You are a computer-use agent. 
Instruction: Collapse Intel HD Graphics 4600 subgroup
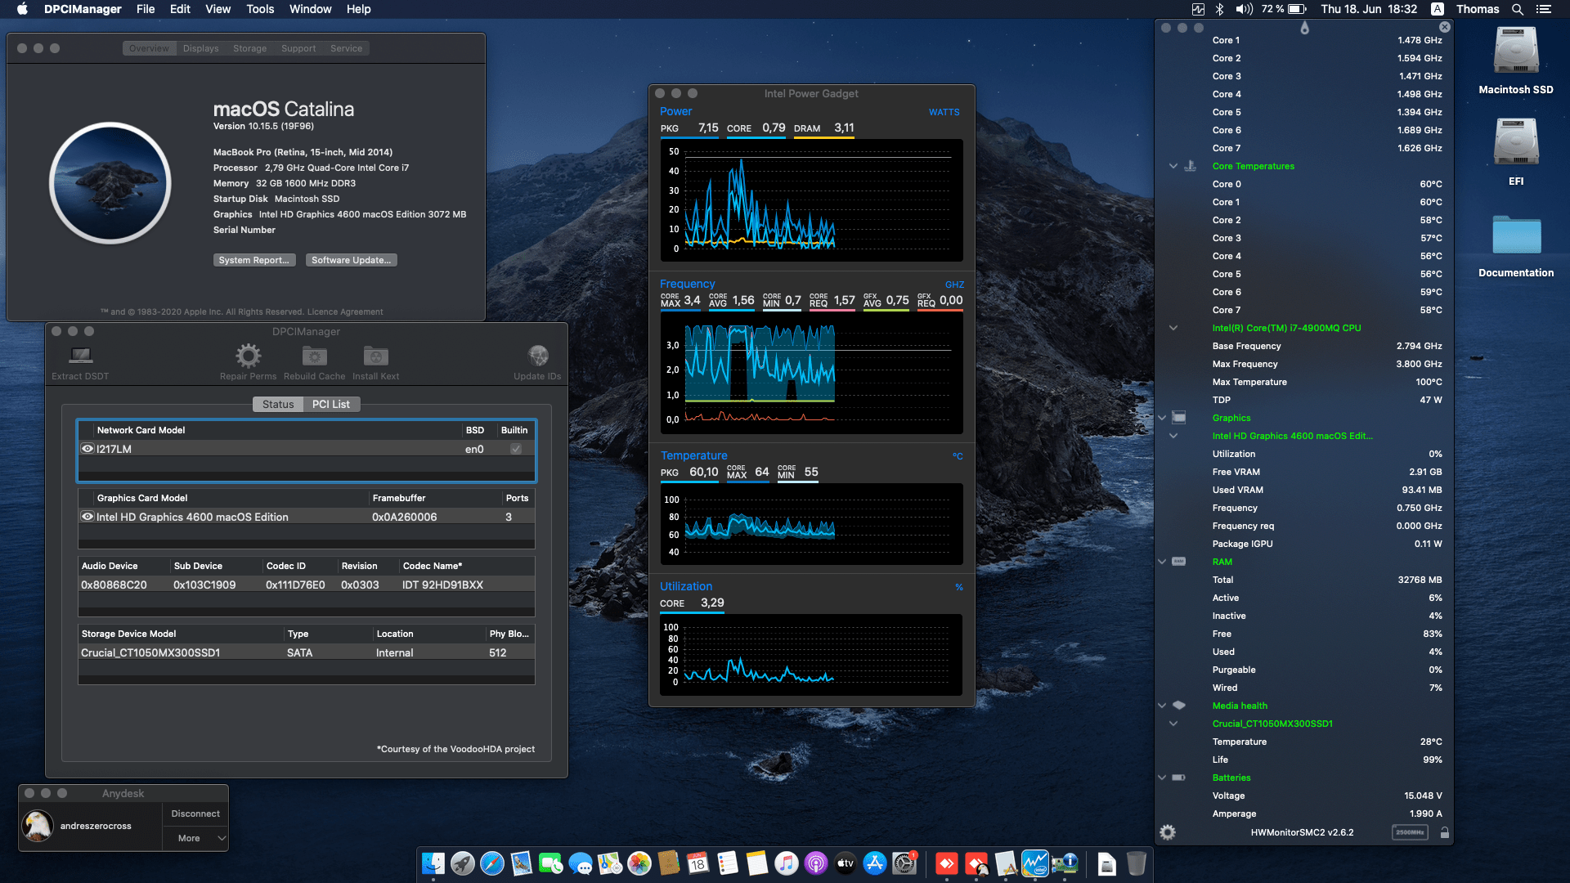[x=1173, y=436]
